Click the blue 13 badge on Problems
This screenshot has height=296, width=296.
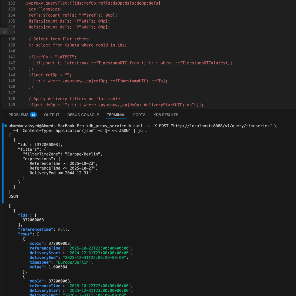[33, 115]
